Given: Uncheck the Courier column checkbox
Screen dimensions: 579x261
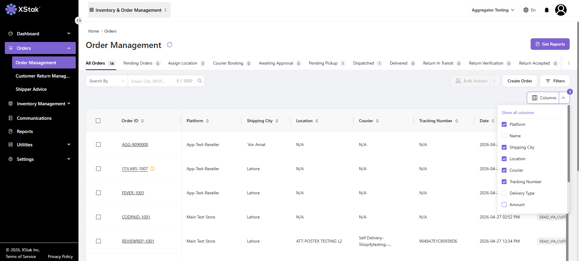Looking at the screenshot, I should pos(504,170).
